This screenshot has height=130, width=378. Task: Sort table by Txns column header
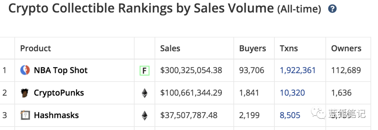coord(289,48)
